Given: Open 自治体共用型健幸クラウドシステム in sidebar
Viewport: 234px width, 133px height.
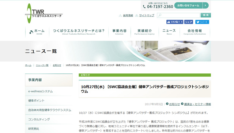Looking at the screenshot, I should [x=49, y=110].
